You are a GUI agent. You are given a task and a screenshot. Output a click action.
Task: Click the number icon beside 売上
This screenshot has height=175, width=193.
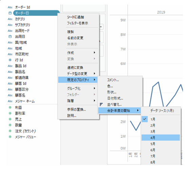[10, 119]
